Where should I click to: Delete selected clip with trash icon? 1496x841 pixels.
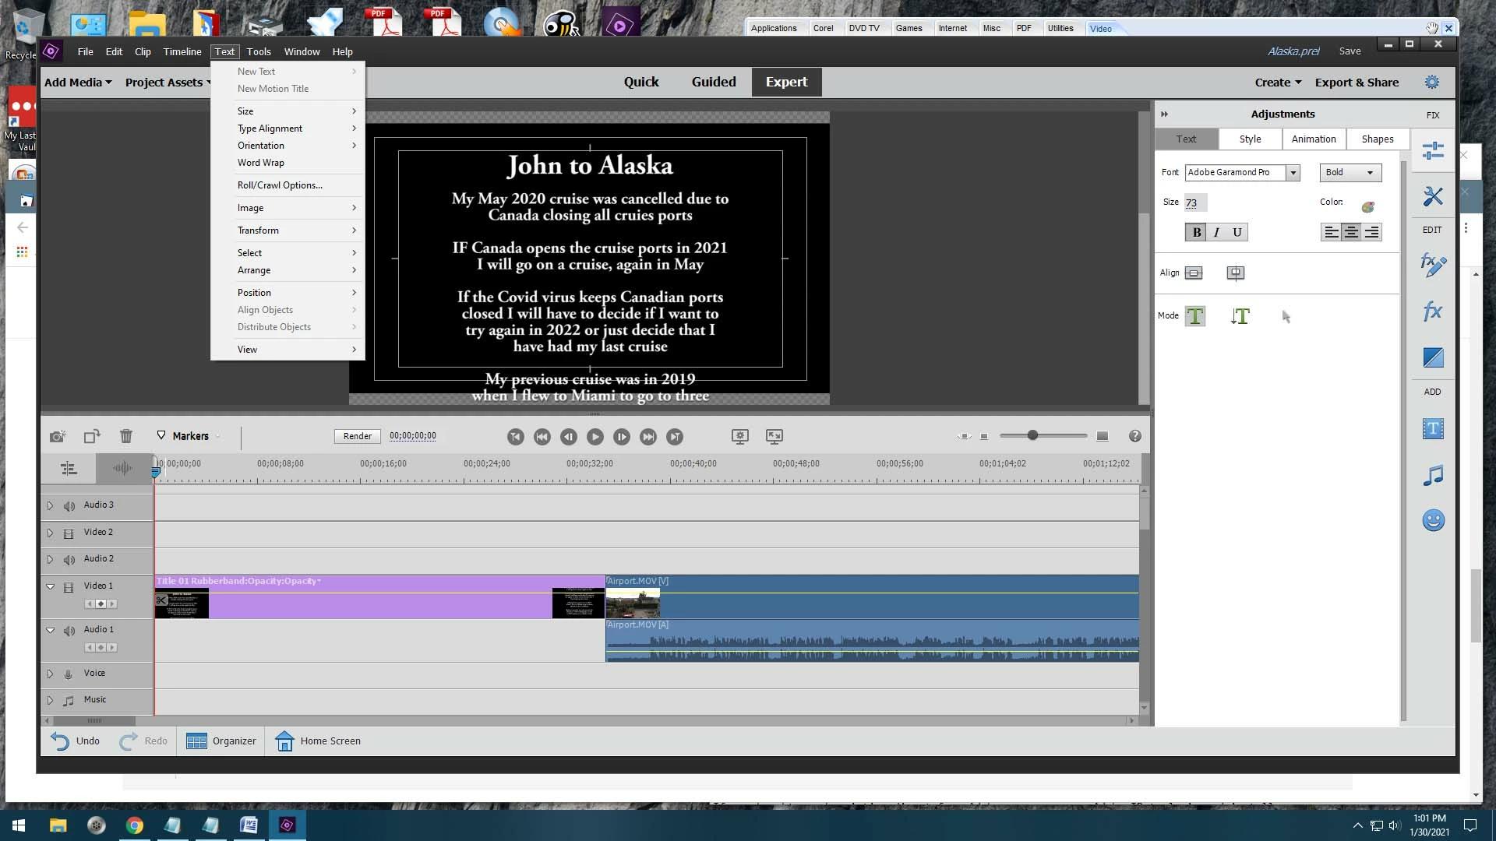[x=126, y=437]
